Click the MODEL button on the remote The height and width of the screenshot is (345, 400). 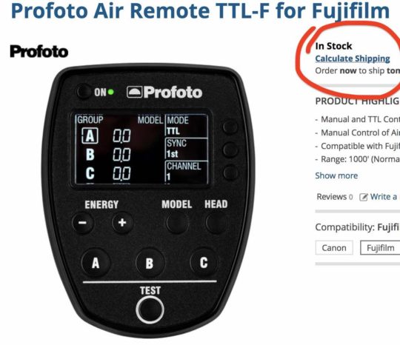pos(177,223)
